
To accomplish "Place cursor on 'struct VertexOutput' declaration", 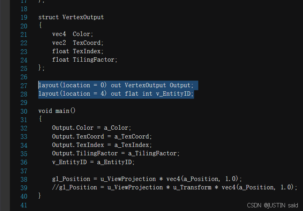I will click(x=71, y=17).
